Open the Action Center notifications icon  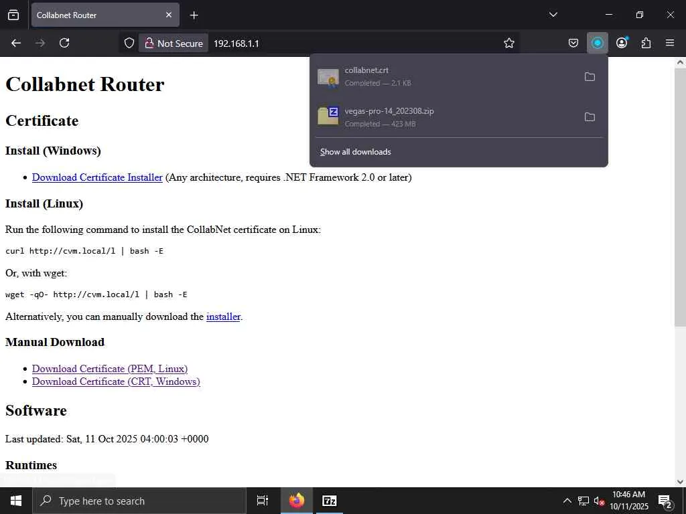pyautogui.click(x=665, y=501)
